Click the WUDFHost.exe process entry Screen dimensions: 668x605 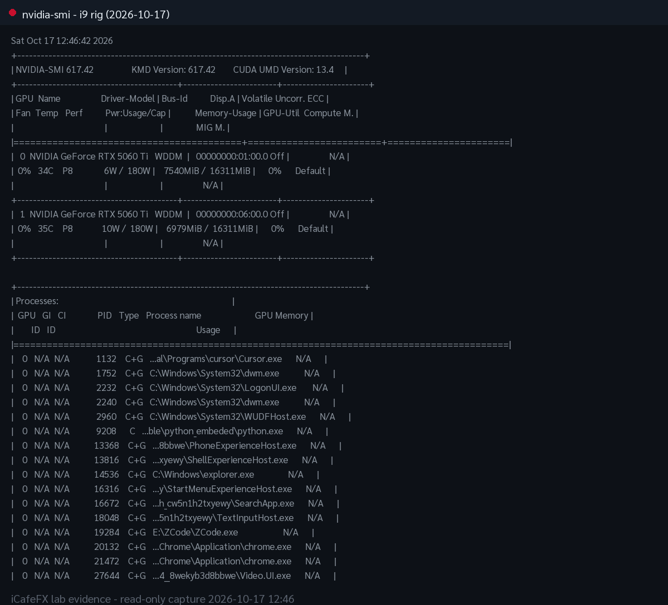click(228, 416)
